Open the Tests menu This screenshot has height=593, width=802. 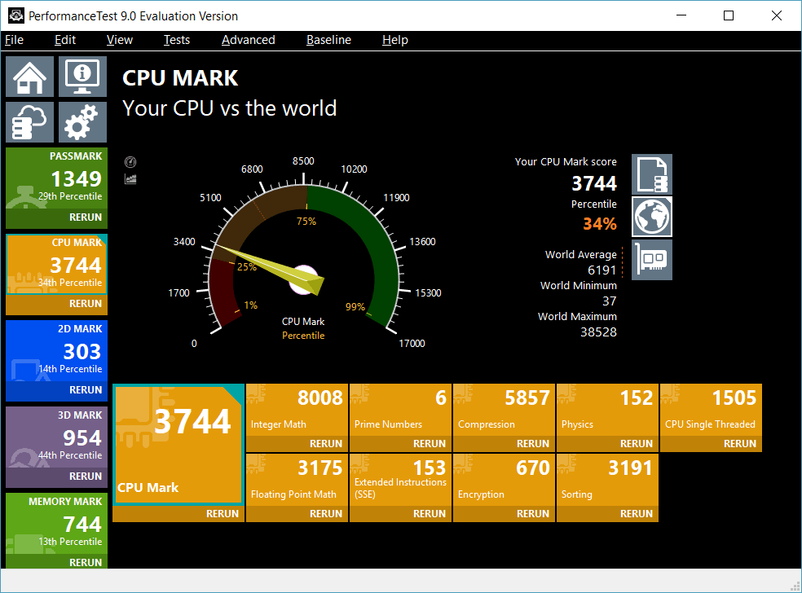pyautogui.click(x=177, y=40)
